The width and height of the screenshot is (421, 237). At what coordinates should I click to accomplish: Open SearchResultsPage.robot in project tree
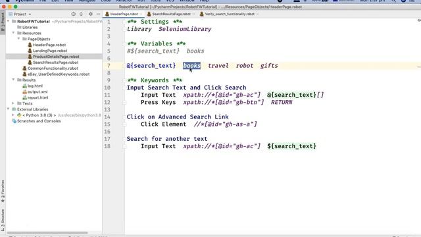coord(55,63)
